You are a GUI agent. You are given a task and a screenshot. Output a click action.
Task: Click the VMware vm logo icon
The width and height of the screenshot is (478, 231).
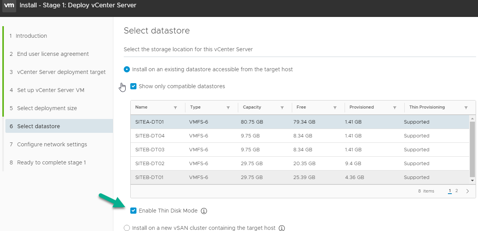pyautogui.click(x=9, y=6)
